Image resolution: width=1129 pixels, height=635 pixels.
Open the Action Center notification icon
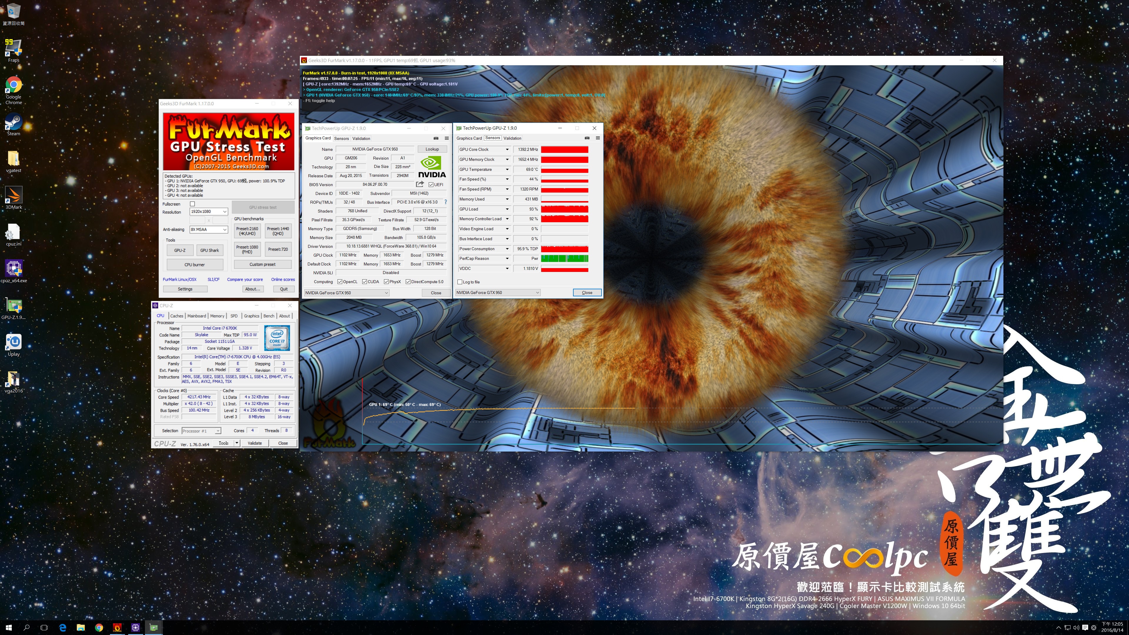pos(1085,628)
